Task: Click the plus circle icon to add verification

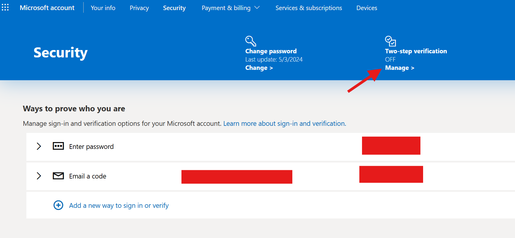Action: point(58,205)
